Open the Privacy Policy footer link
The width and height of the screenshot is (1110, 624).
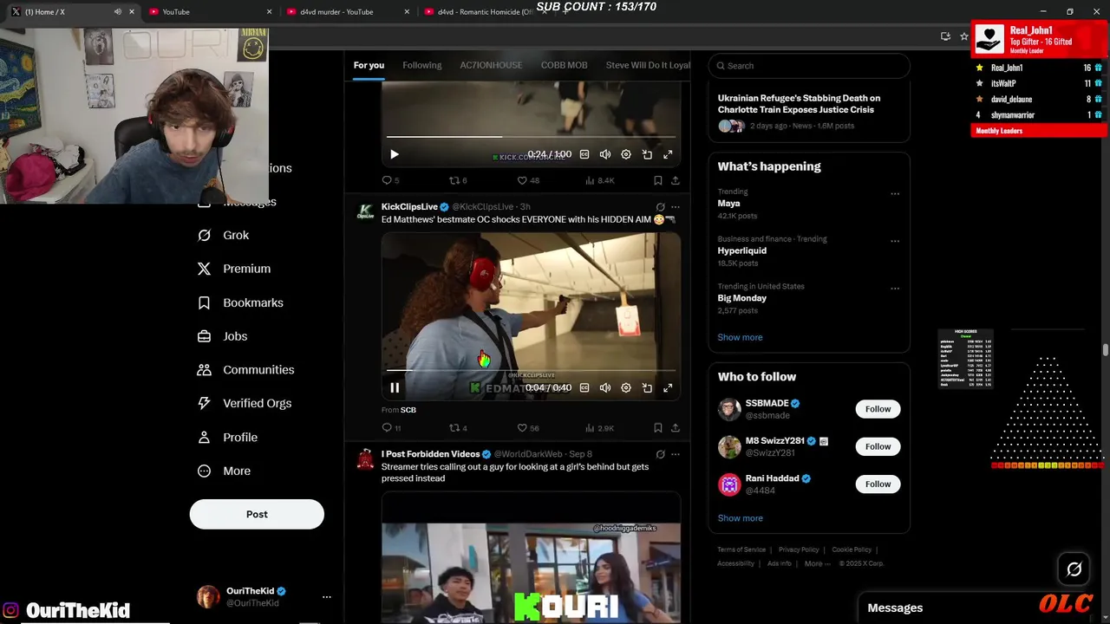[799, 549]
